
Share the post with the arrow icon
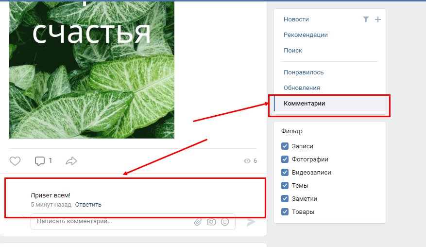point(71,161)
